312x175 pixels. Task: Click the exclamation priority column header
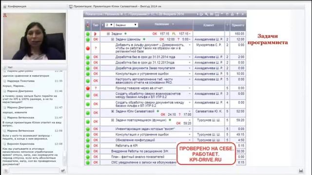(x=227, y=25)
